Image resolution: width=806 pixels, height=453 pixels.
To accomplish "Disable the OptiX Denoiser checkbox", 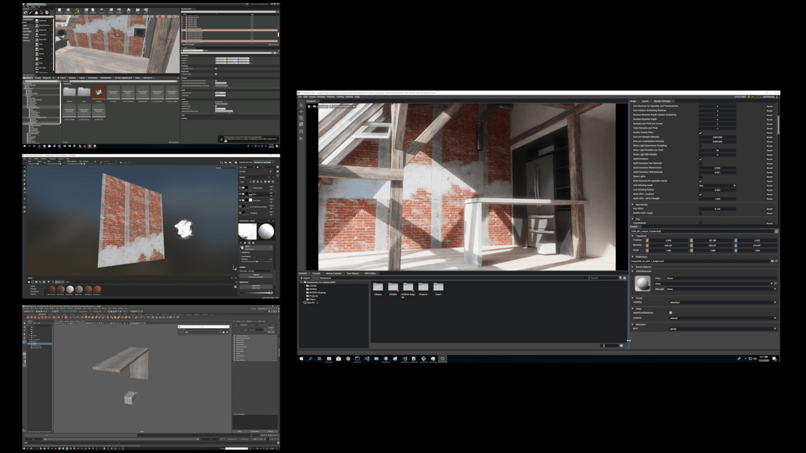I will pyautogui.click(x=700, y=159).
